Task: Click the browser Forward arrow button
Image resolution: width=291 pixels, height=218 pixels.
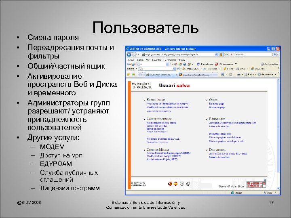Action: (x=134, y=55)
